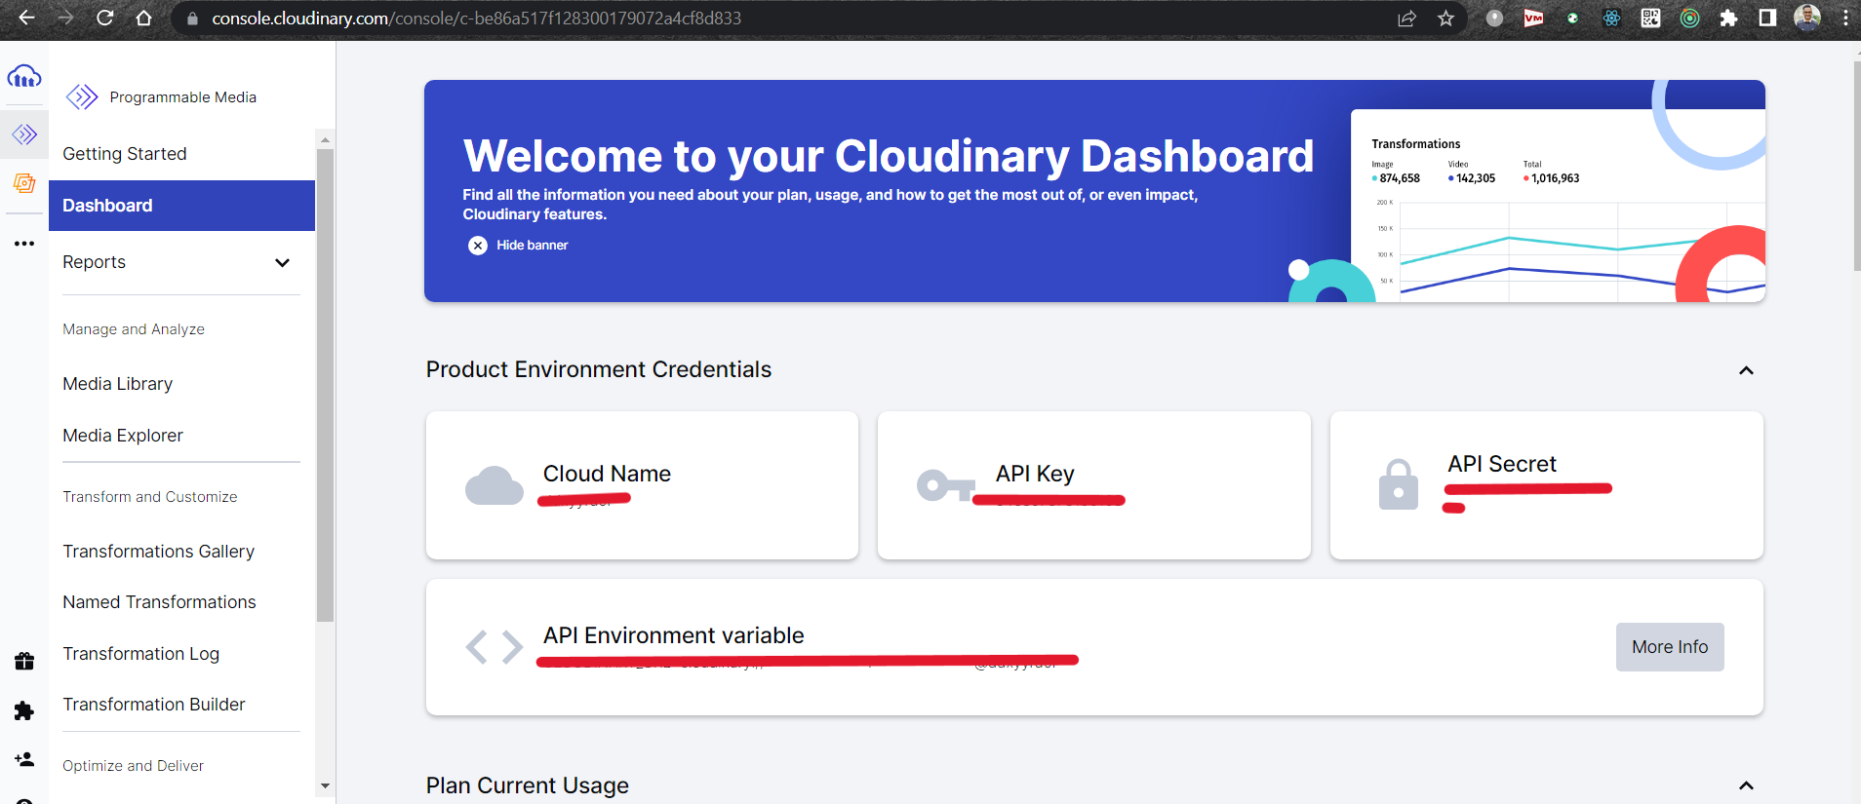The image size is (1861, 804).
Task: Open Media Explorer
Action: [123, 436]
